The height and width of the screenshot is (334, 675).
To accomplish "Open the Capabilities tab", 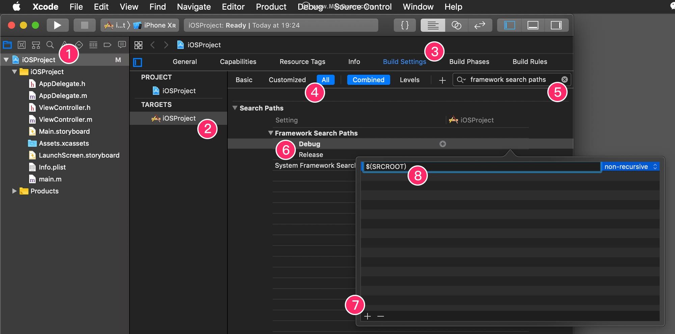I will pyautogui.click(x=238, y=62).
